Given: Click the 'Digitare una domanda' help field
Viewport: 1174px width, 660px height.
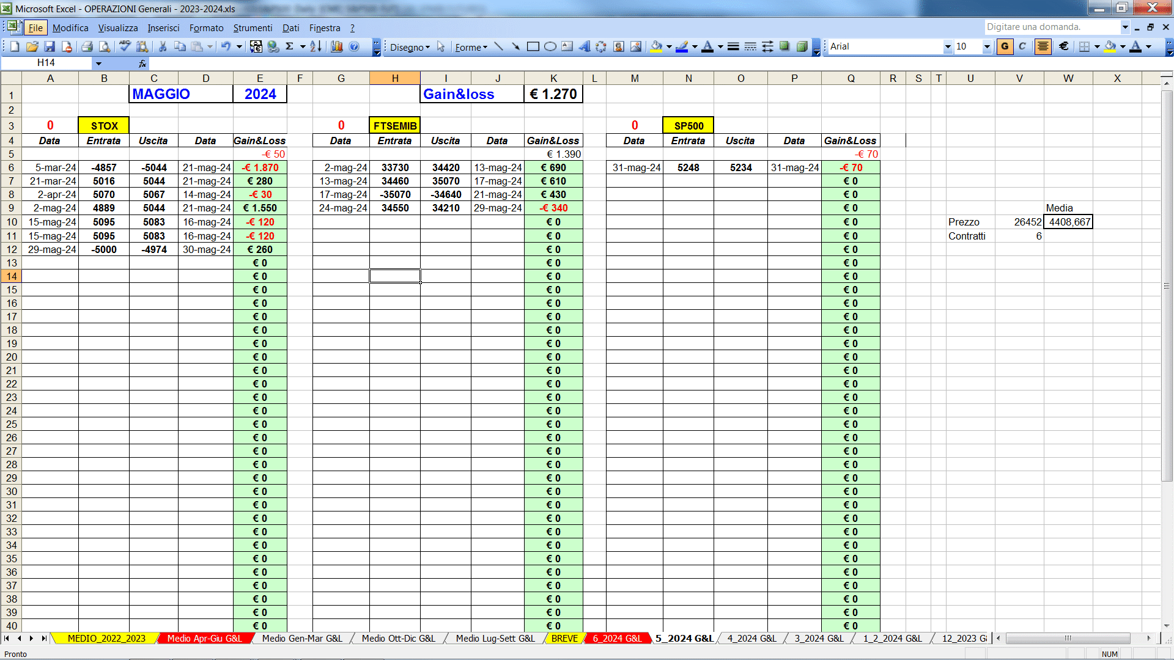Looking at the screenshot, I should pos(1052,27).
